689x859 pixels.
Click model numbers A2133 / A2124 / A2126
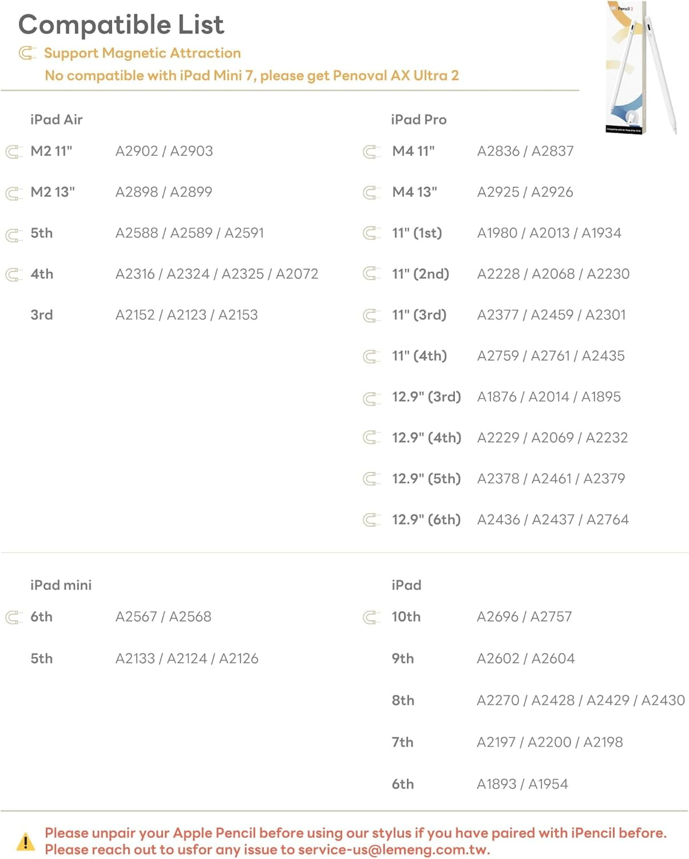click(x=187, y=659)
